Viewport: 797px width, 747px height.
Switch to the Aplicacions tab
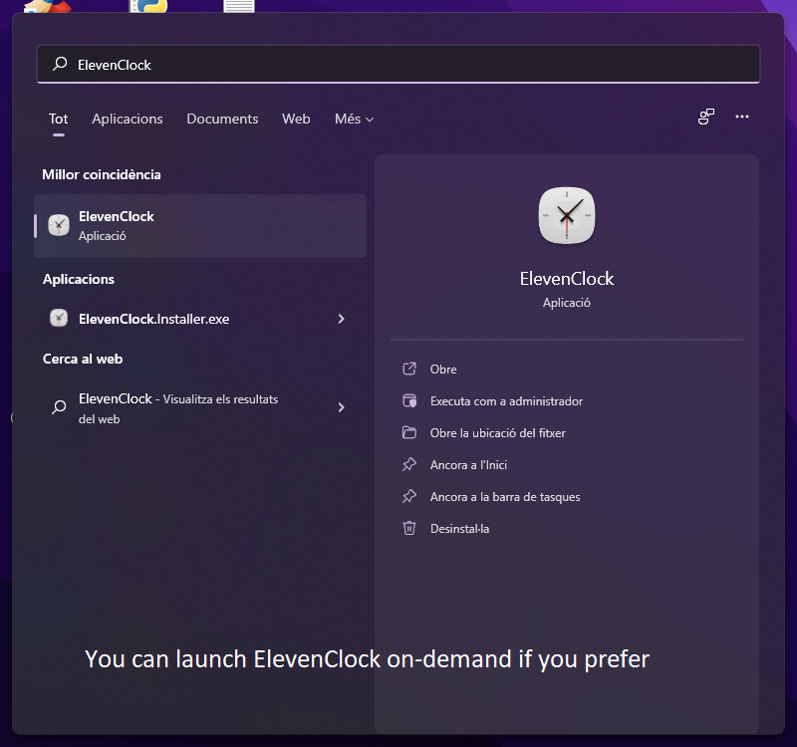coord(127,119)
